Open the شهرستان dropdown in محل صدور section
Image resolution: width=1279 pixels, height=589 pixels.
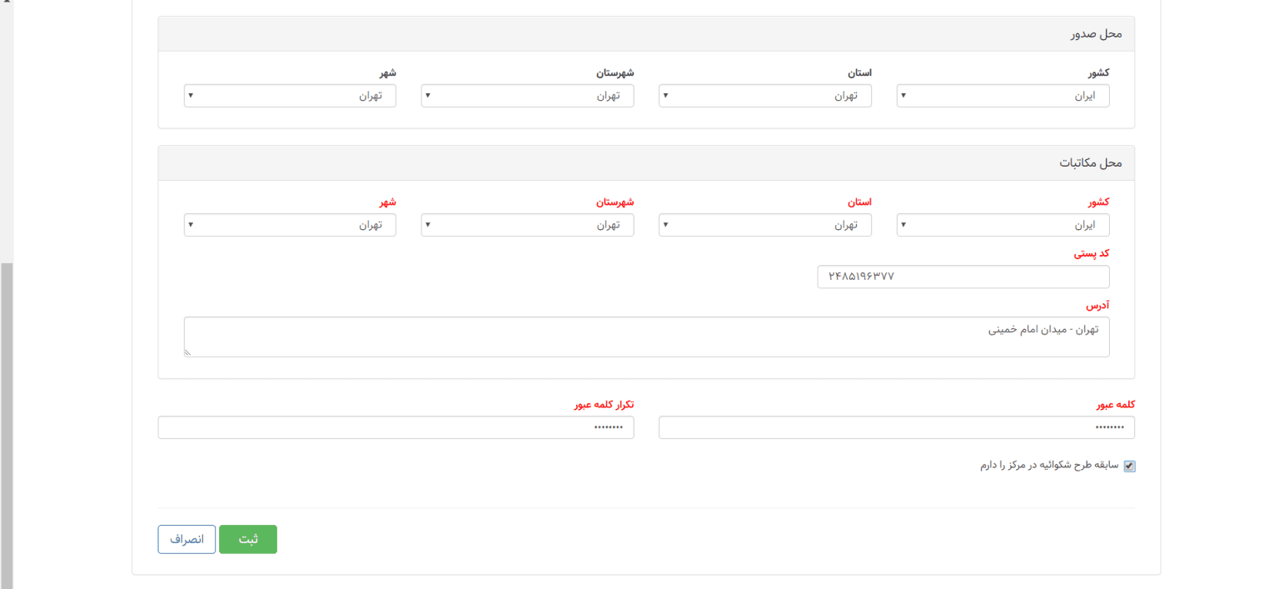coord(527,96)
